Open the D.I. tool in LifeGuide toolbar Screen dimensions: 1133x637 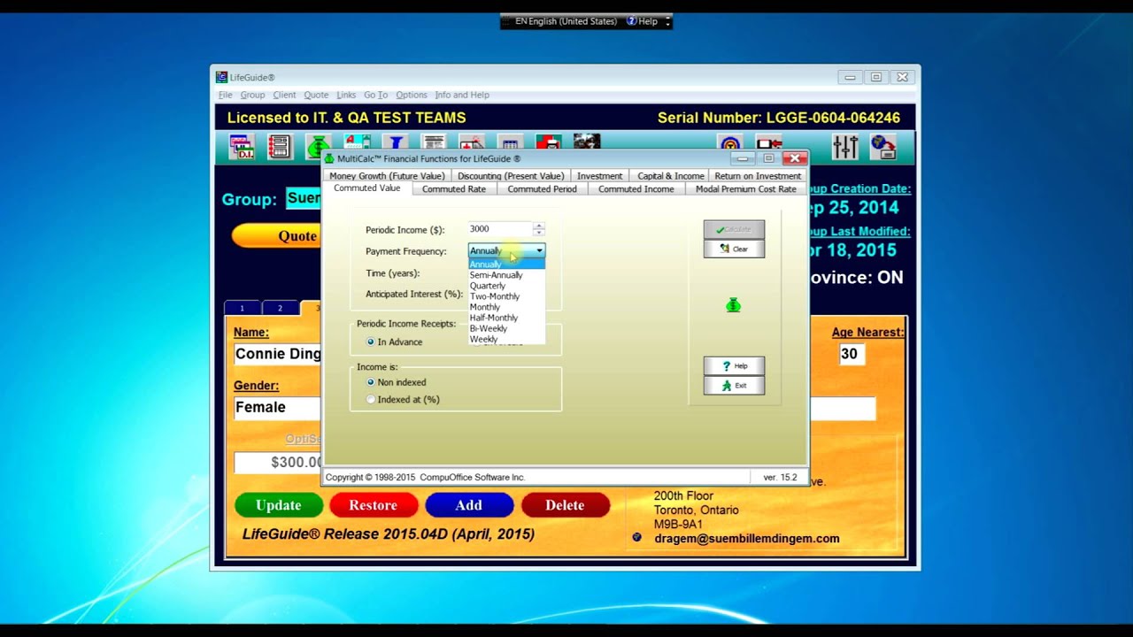241,147
